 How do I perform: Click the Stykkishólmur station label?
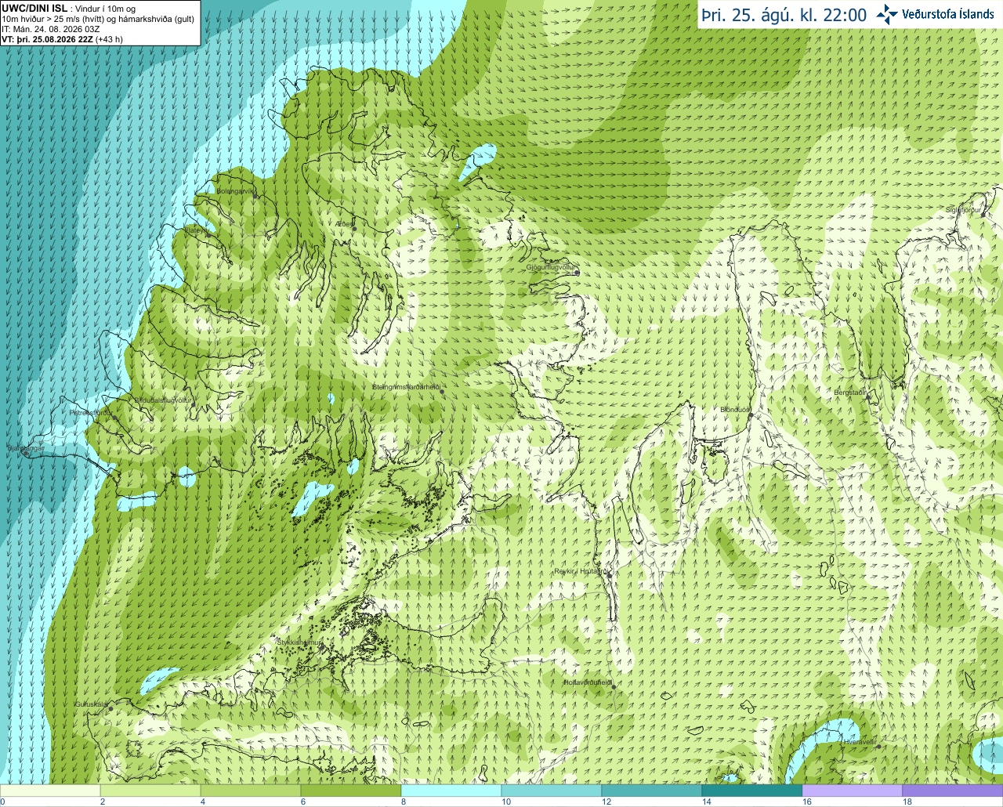coord(299,642)
